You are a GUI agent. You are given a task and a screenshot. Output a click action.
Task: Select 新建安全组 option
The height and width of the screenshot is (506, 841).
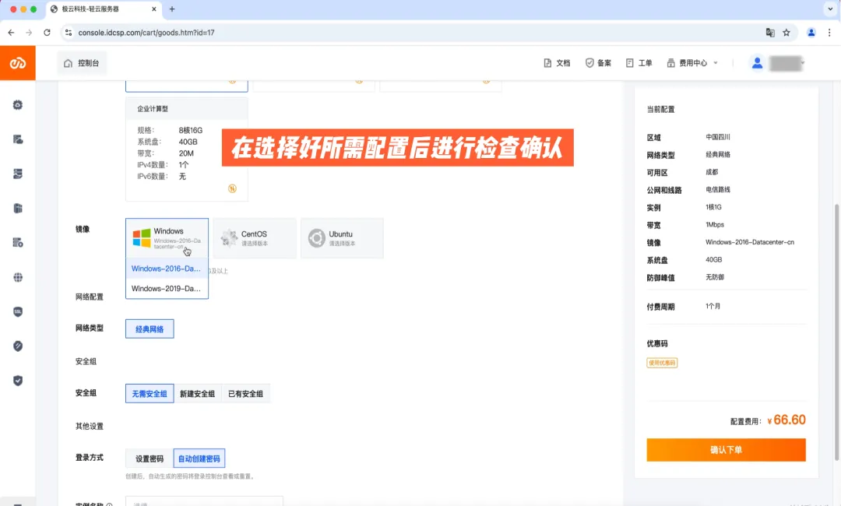(197, 393)
